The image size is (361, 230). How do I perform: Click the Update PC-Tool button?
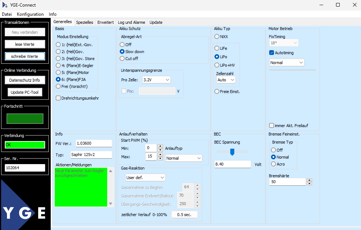[x=25, y=92]
